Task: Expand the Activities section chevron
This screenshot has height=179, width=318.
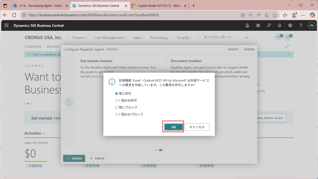Action: click(43, 133)
